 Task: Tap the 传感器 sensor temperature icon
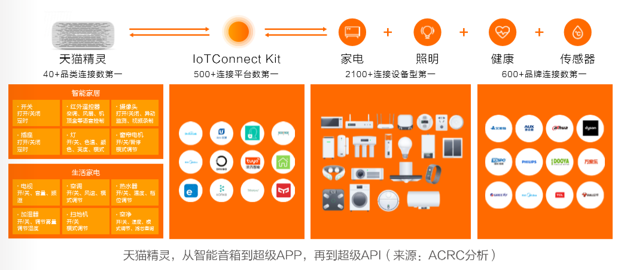coord(577,32)
